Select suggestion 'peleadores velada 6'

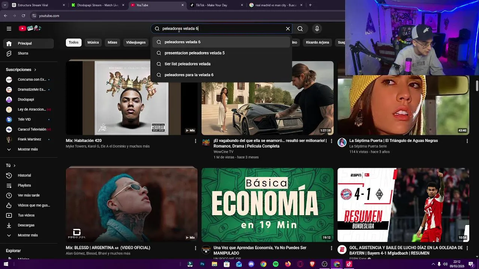222,42
